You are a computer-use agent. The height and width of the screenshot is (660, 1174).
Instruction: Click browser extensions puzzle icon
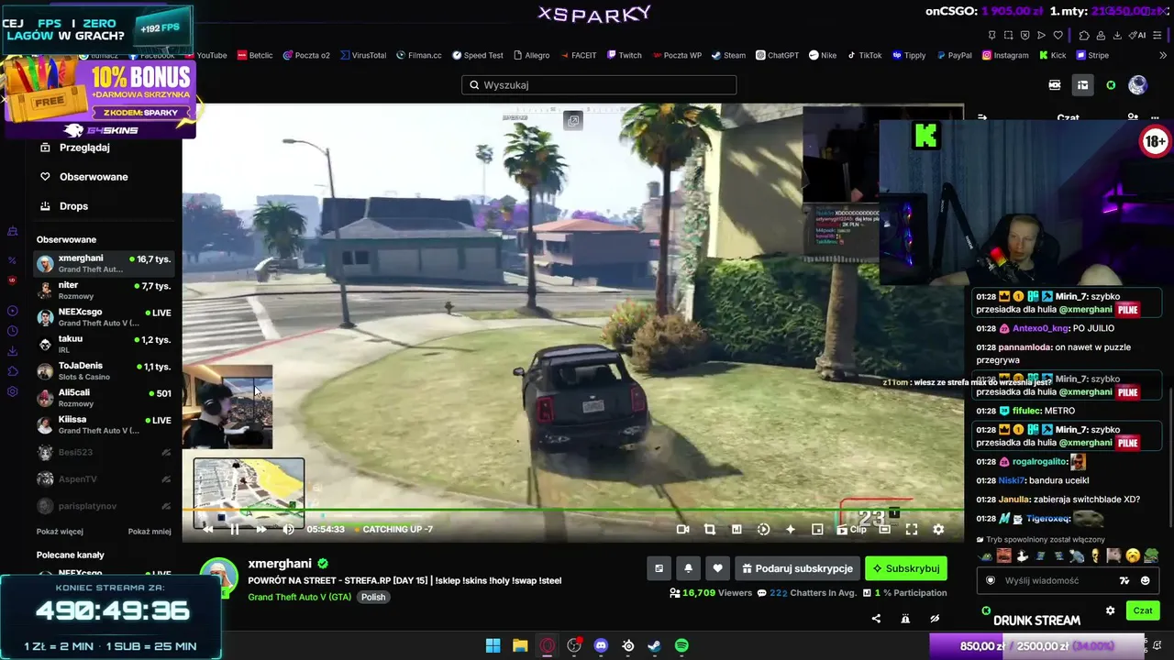click(x=1083, y=35)
